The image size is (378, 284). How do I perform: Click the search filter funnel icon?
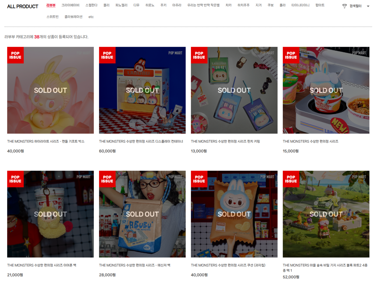pos(344,6)
